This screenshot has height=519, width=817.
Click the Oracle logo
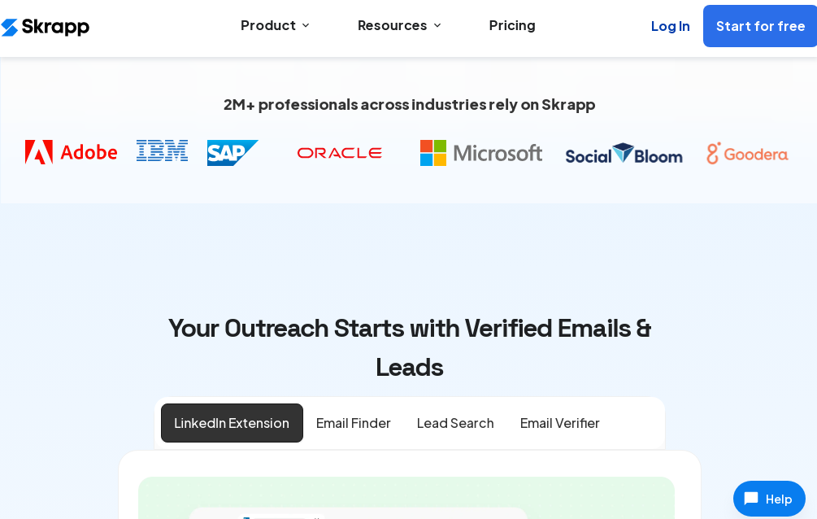[x=339, y=153]
